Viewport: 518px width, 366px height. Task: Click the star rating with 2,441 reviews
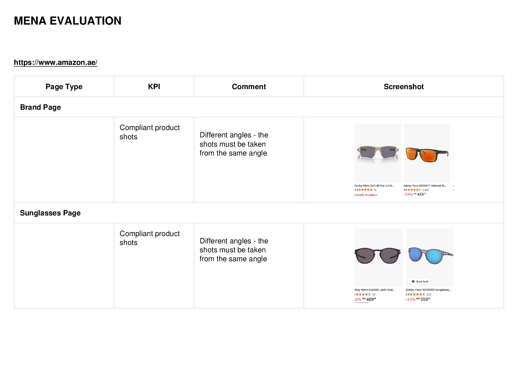416,190
